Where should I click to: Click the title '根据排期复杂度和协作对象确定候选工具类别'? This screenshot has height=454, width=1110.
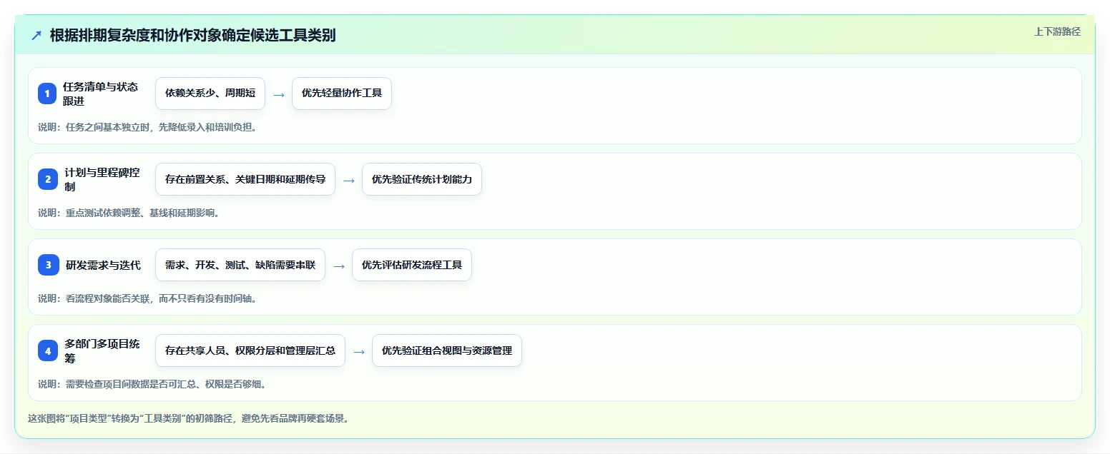(192, 35)
